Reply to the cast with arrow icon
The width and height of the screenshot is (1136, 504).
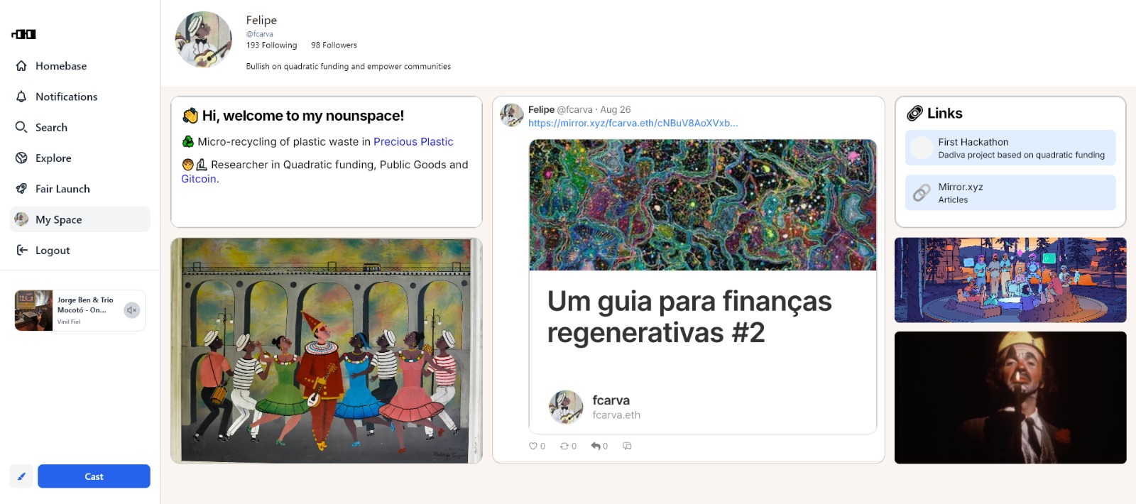tap(596, 446)
